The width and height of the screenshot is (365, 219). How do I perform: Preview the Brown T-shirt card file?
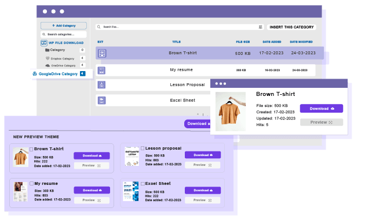click(92, 166)
